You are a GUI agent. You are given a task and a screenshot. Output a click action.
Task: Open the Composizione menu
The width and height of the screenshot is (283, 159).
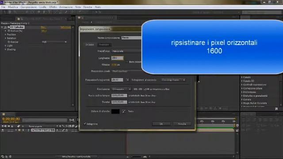28,7
